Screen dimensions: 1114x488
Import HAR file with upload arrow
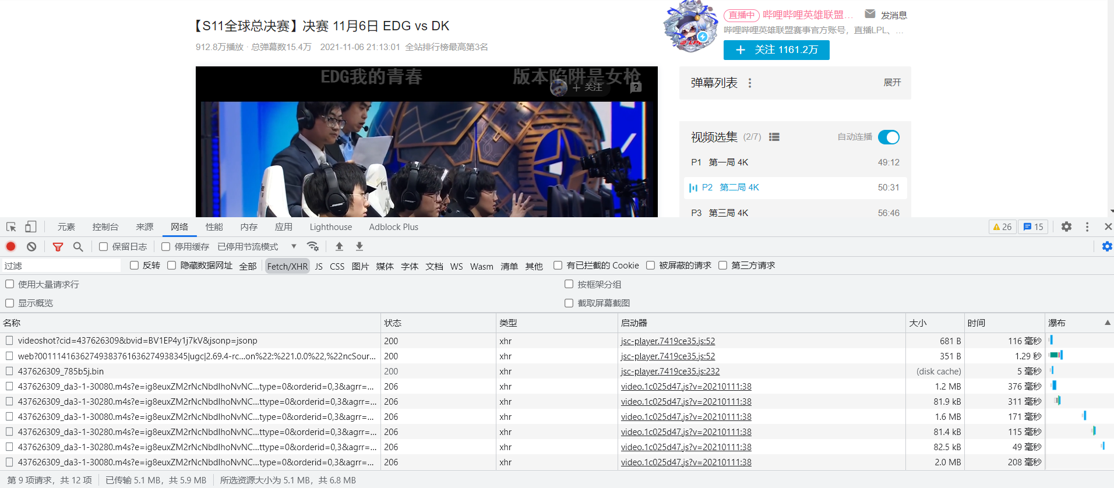[339, 246]
